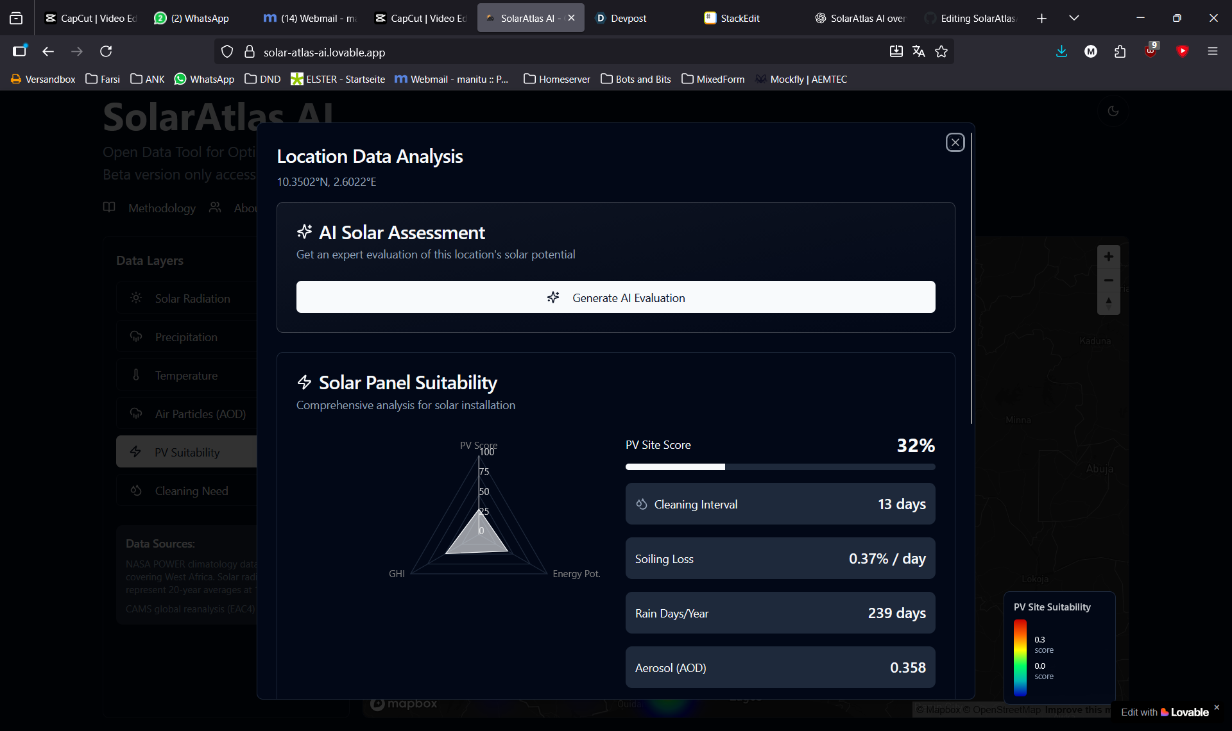The width and height of the screenshot is (1232, 731).
Task: Select the Solar Radiation data layer
Action: (x=191, y=298)
